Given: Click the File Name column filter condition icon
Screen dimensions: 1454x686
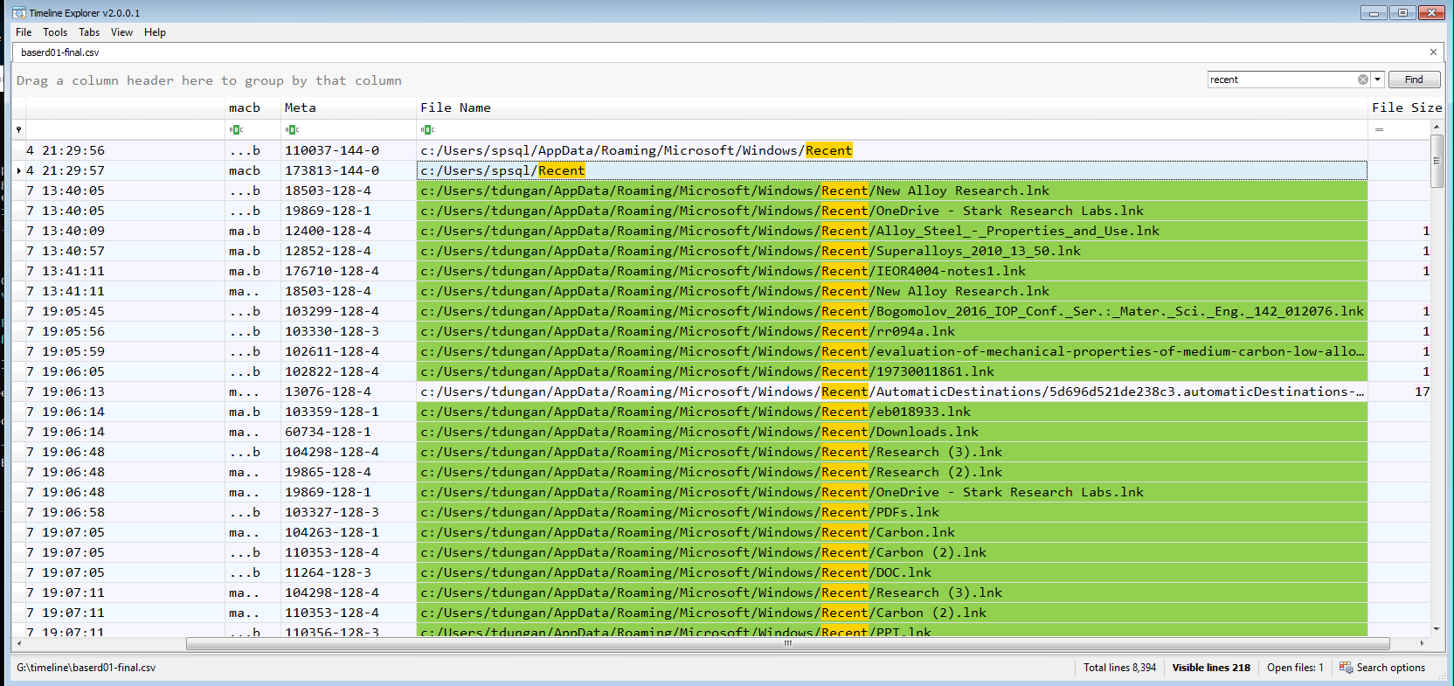Looking at the screenshot, I should click(x=427, y=130).
